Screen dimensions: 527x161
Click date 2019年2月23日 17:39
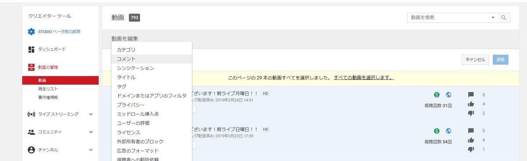coord(235,136)
